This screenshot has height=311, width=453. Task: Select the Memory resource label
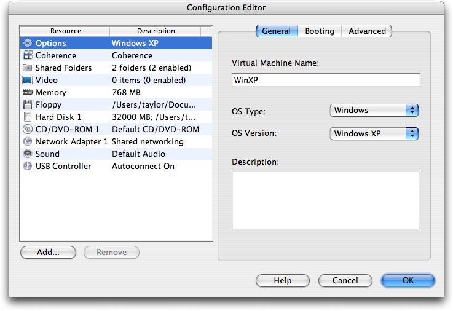pos(51,92)
